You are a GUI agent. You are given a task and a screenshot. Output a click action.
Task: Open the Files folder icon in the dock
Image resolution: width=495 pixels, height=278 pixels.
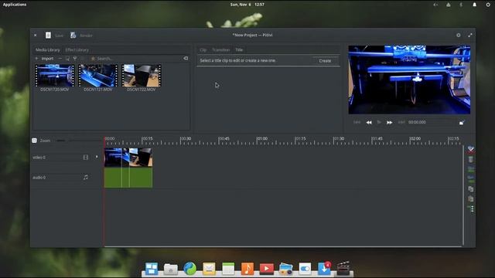click(x=171, y=269)
